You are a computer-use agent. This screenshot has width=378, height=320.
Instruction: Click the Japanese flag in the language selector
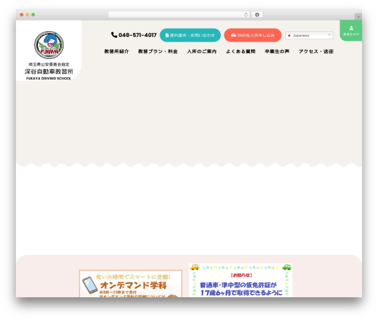[x=289, y=36]
